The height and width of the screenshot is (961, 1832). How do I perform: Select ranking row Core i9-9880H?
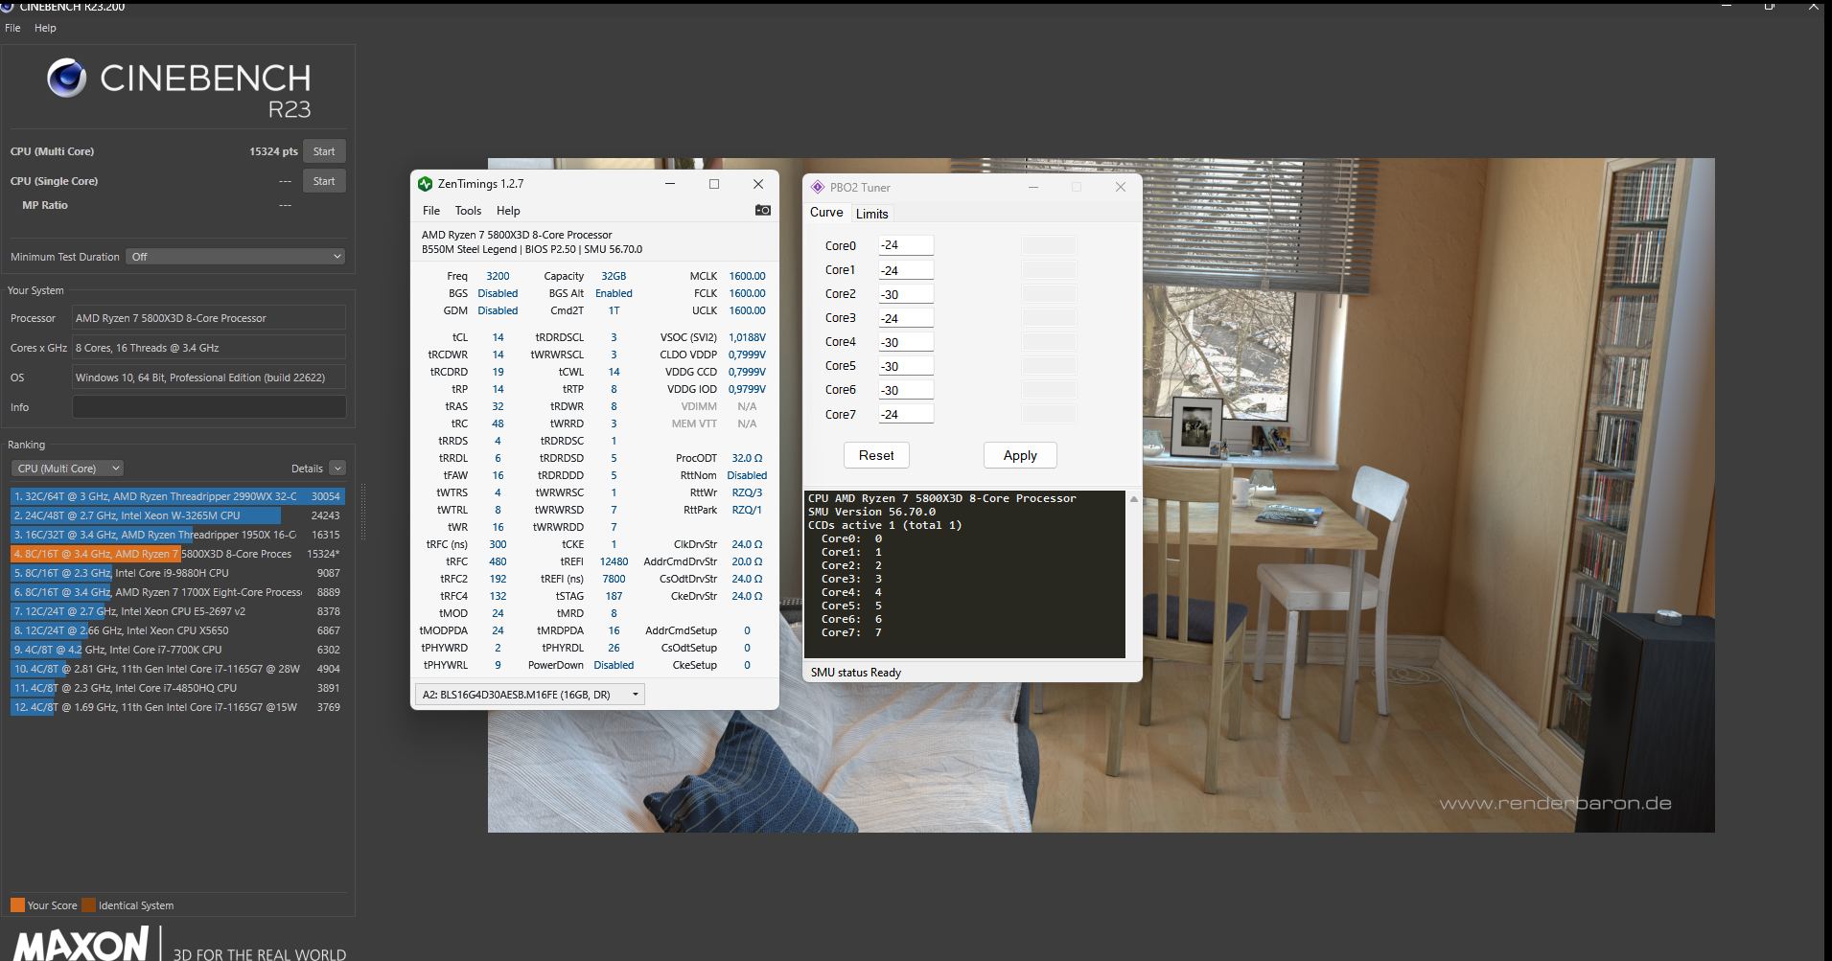point(177,573)
